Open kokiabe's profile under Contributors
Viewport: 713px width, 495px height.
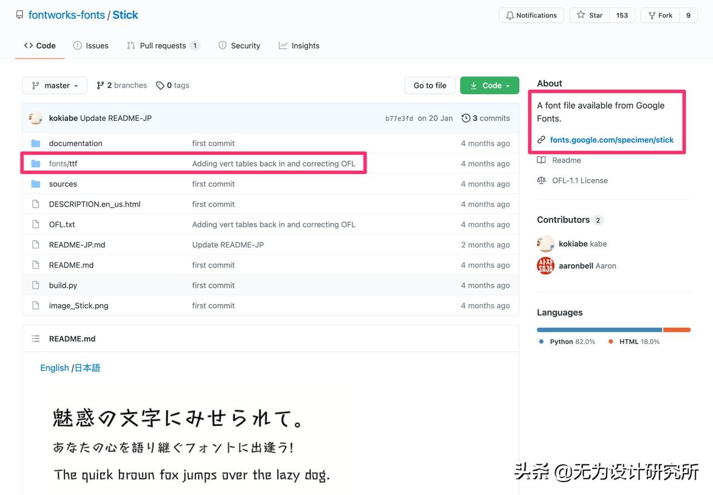point(573,244)
